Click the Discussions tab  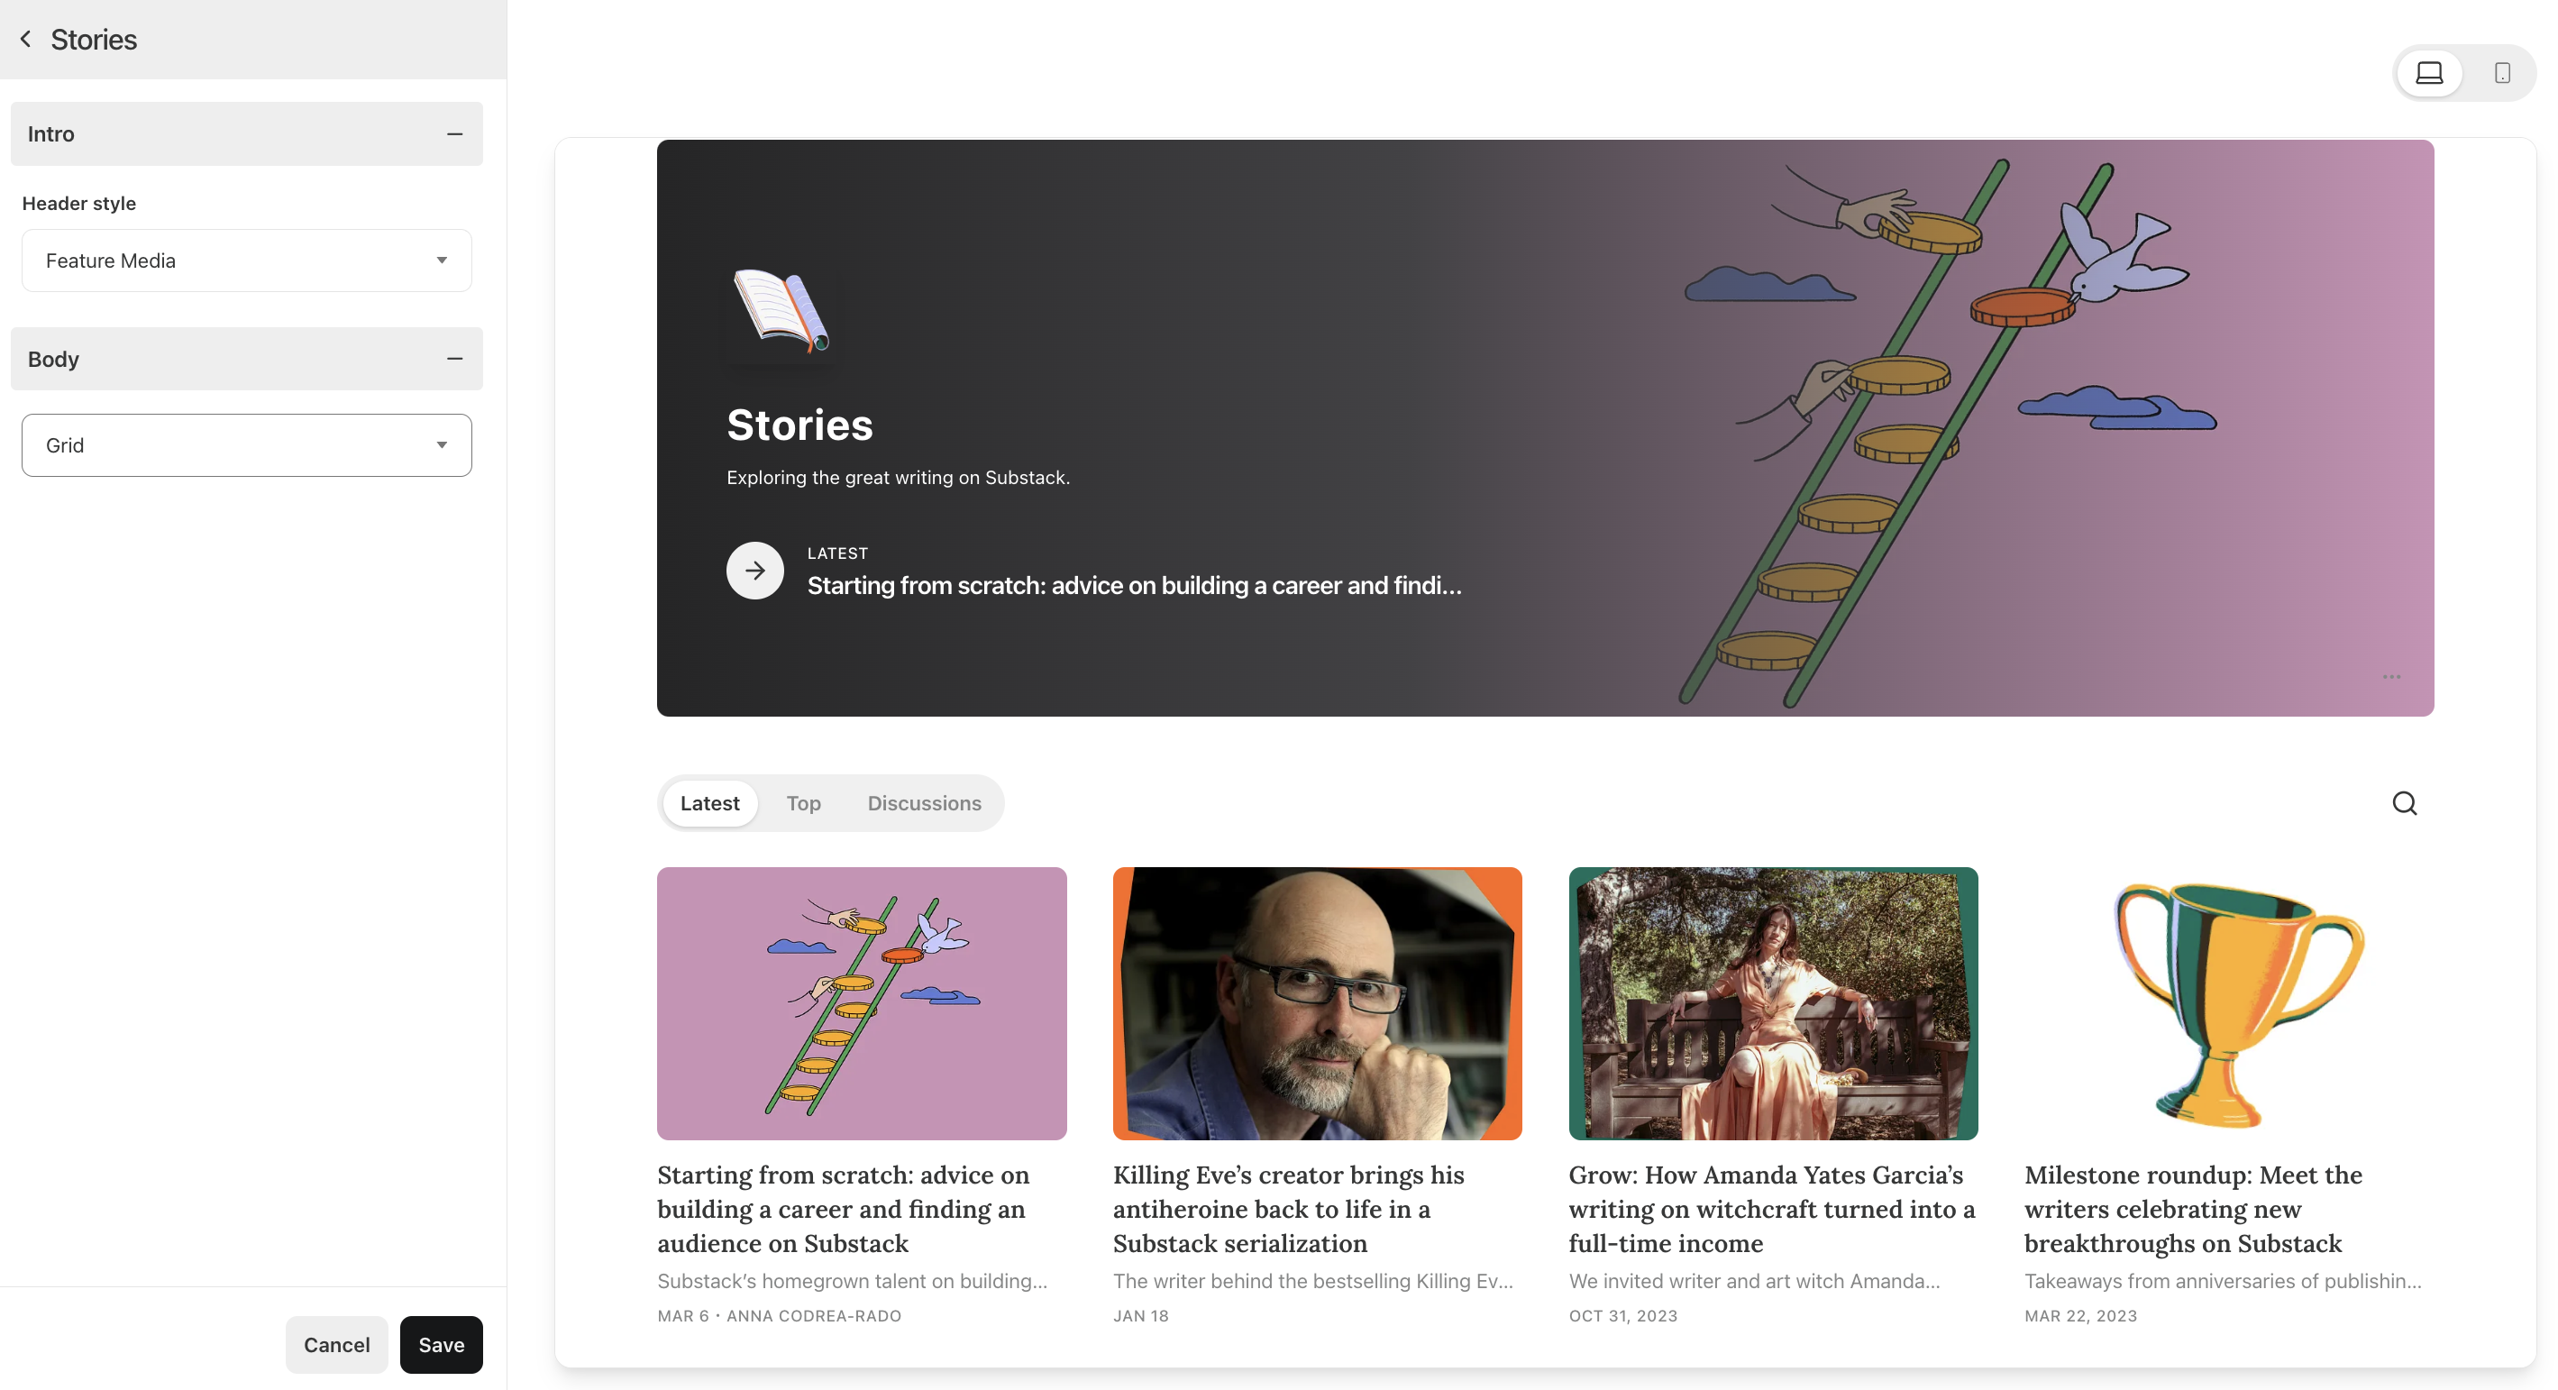pyautogui.click(x=924, y=803)
